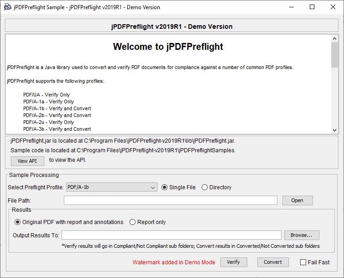Minimize the jPDFPreflight window
This screenshot has height=278, width=344.
(292, 7)
